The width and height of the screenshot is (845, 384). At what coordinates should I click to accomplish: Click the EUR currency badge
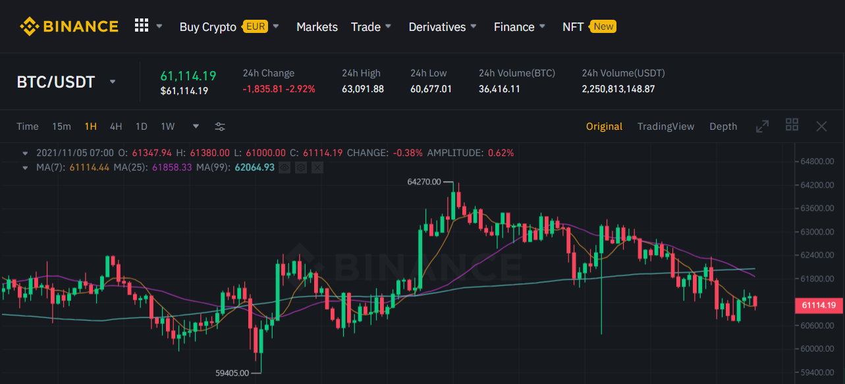pos(255,26)
